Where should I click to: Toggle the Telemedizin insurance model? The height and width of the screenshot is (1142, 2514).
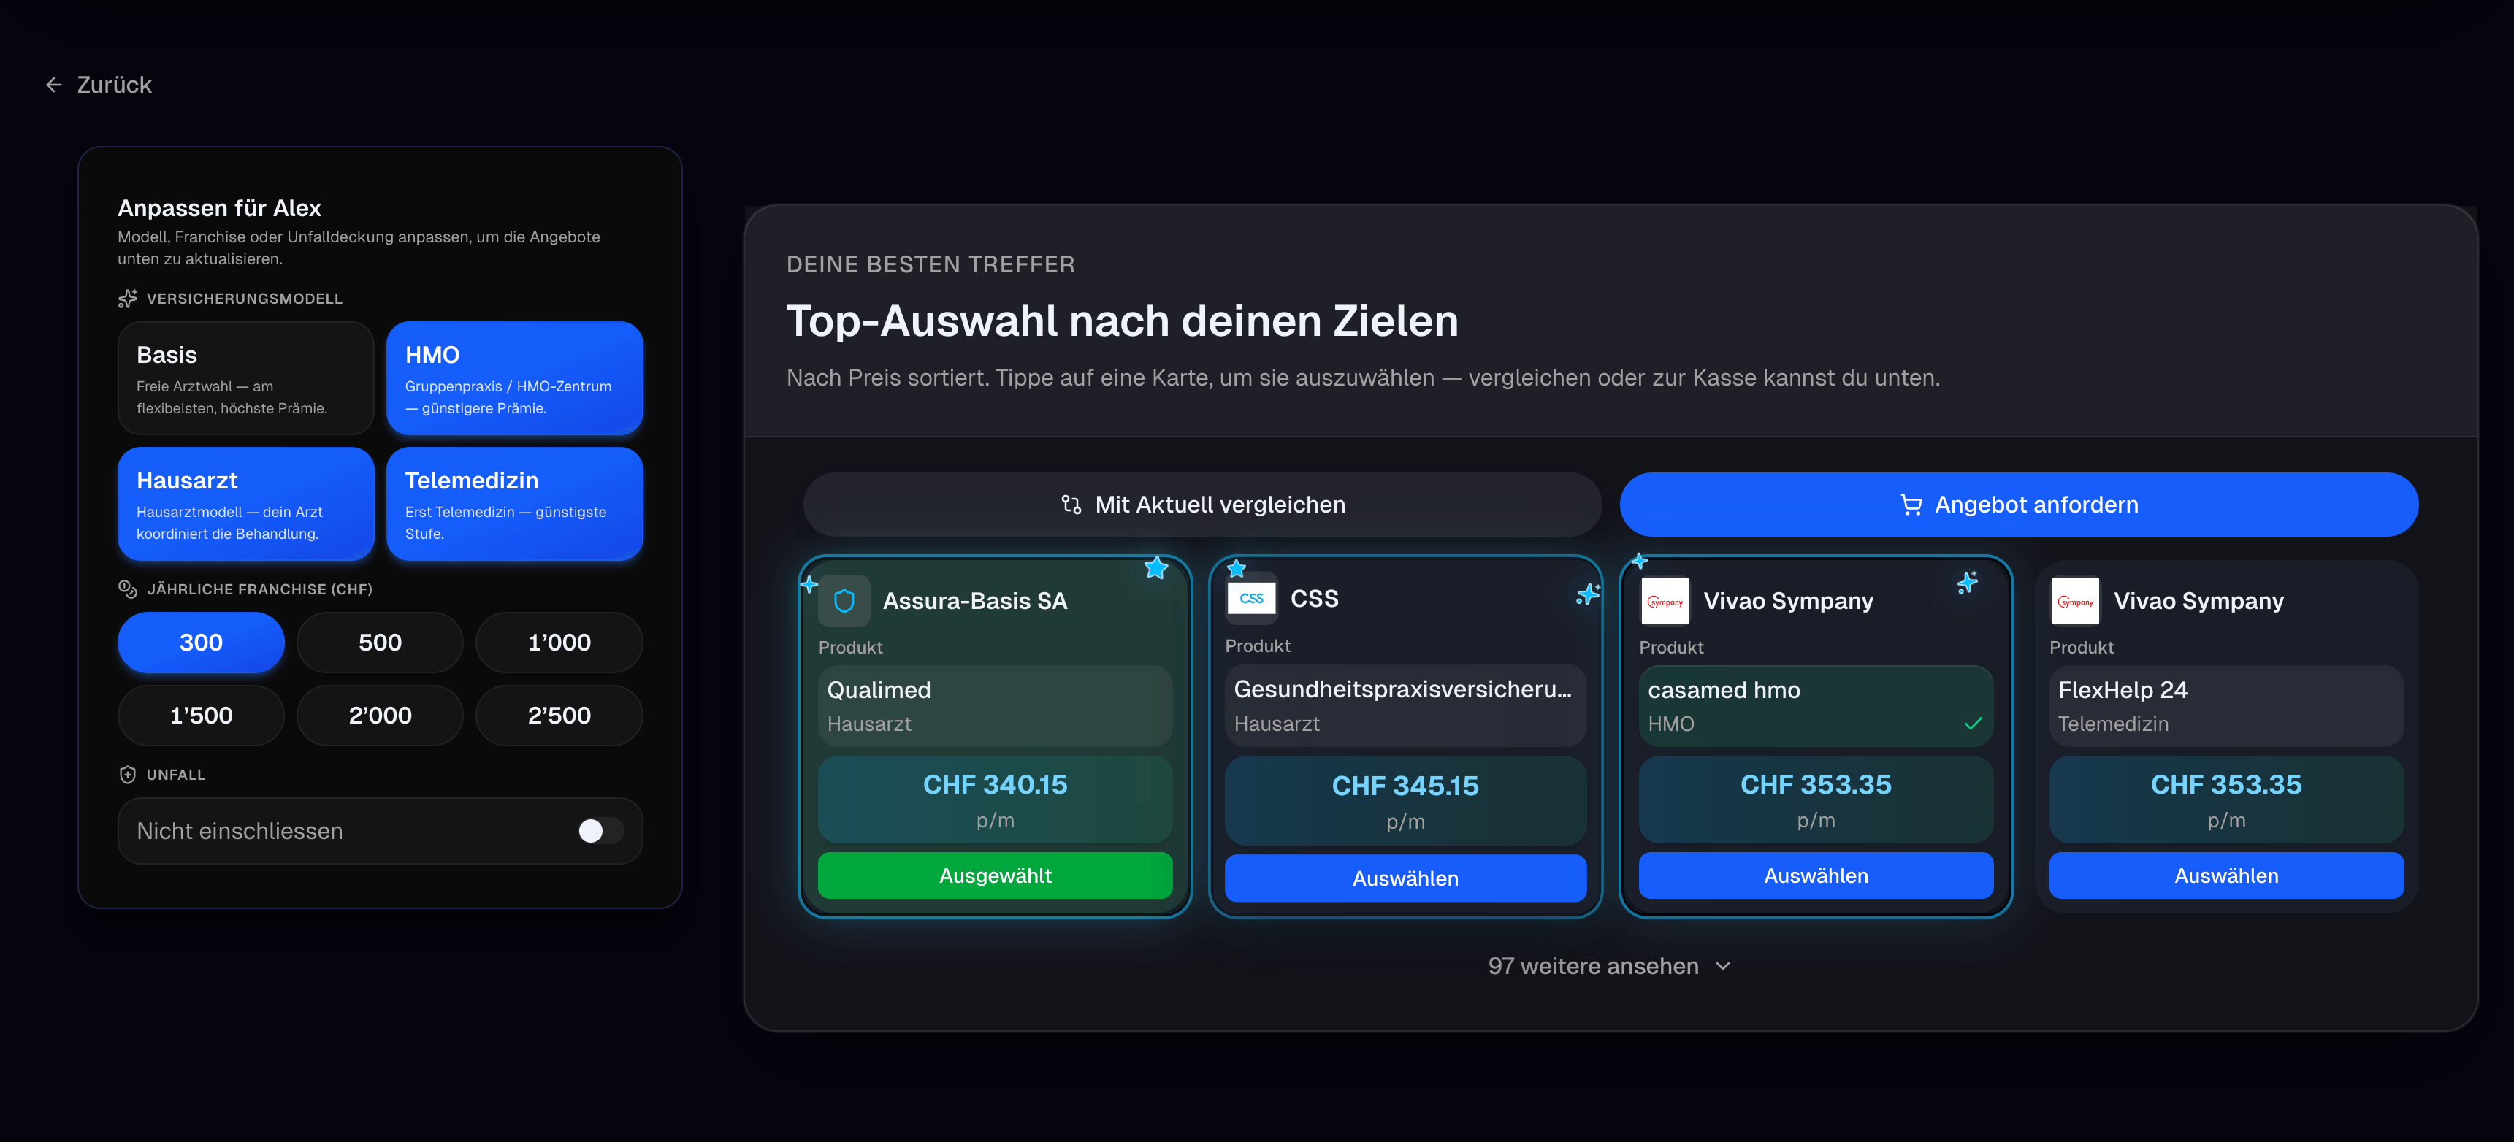point(514,505)
